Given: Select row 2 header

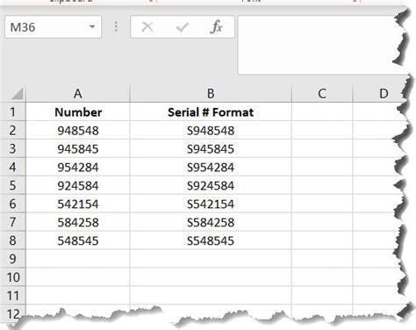Looking at the screenshot, I should (12, 130).
